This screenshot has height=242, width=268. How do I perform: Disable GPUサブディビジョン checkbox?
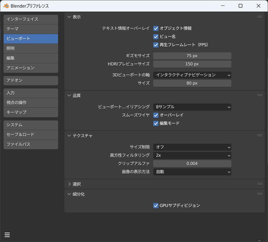point(156,206)
